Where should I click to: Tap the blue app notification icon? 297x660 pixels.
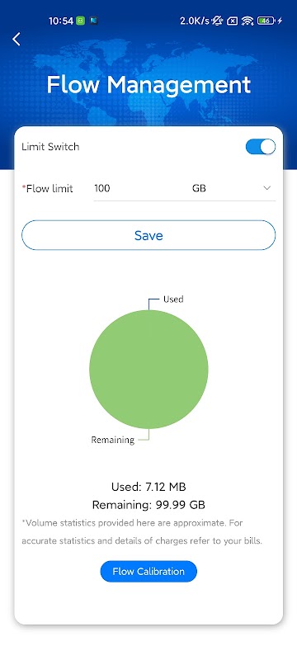click(95, 21)
